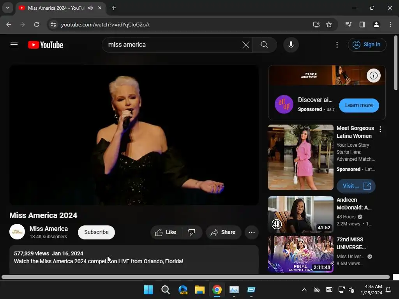Expand the video description box

point(134,259)
